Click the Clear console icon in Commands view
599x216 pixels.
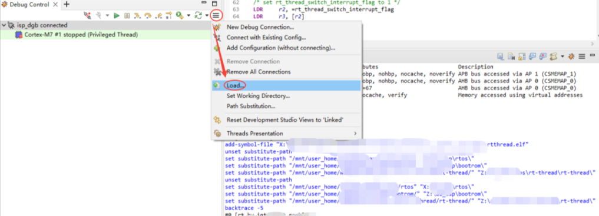point(511,57)
